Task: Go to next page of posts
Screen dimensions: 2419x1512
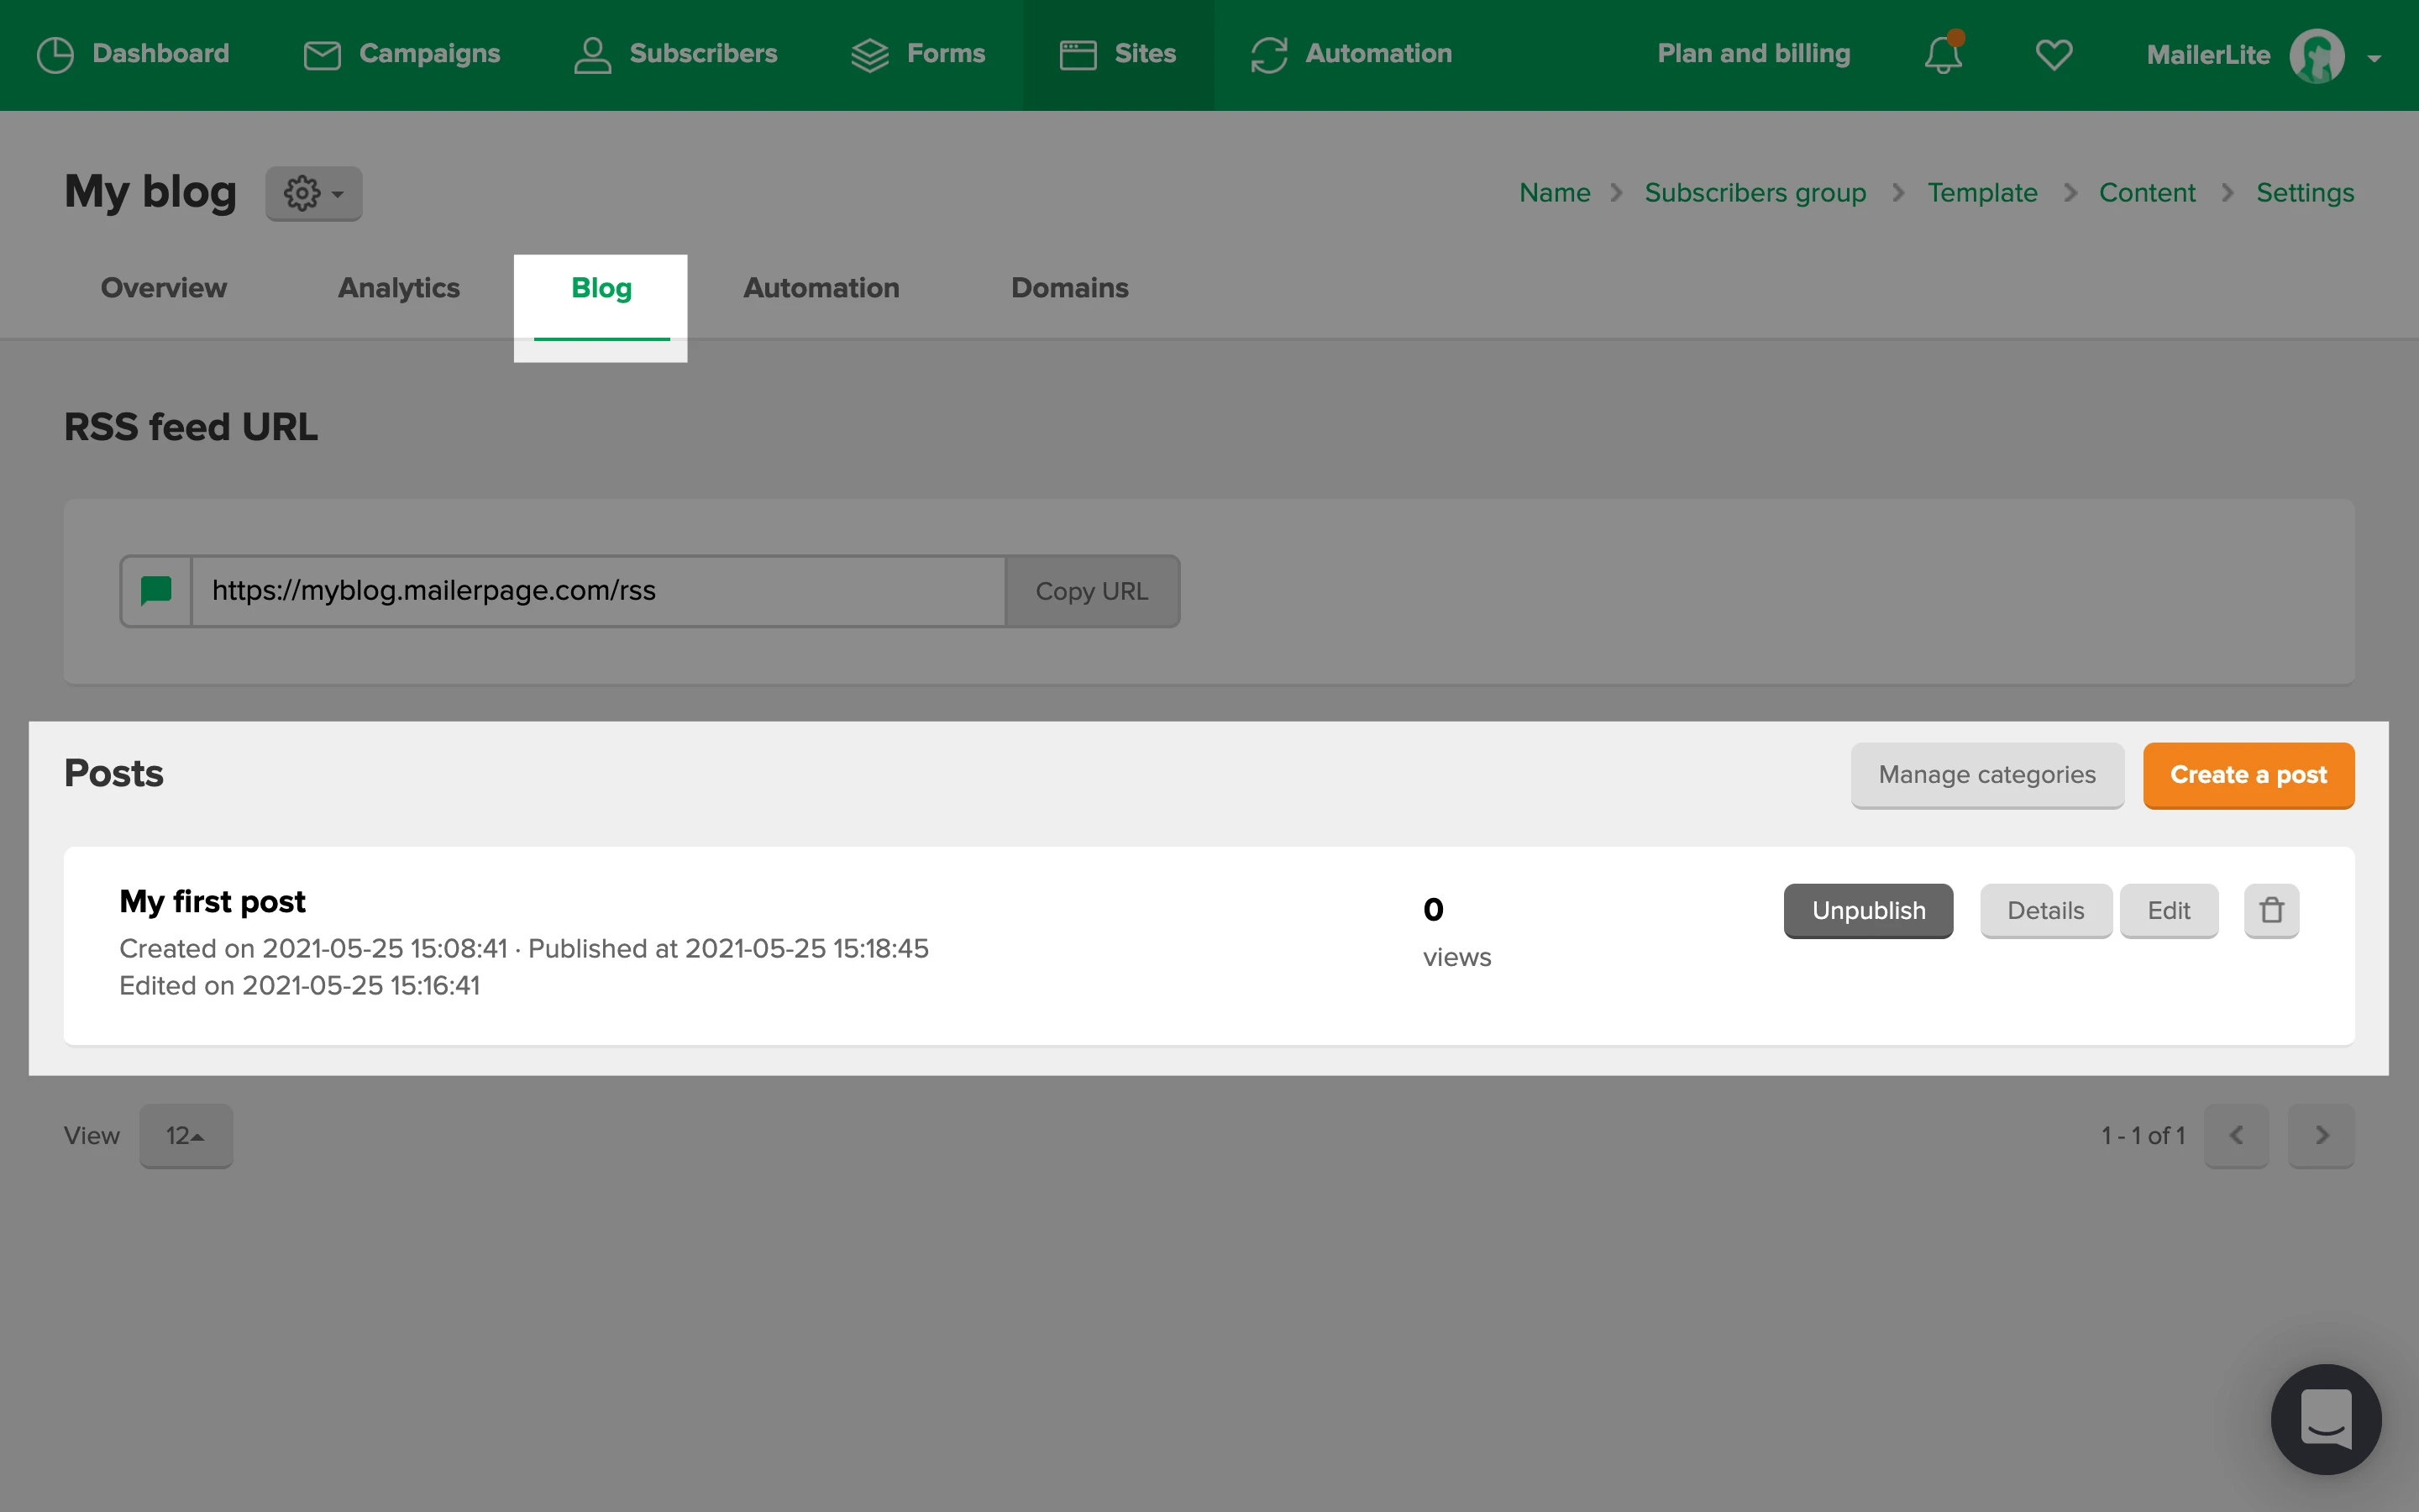Action: click(x=2321, y=1135)
